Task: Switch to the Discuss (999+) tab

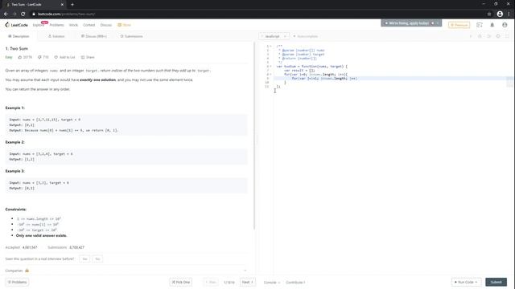Action: pyautogui.click(x=94, y=36)
